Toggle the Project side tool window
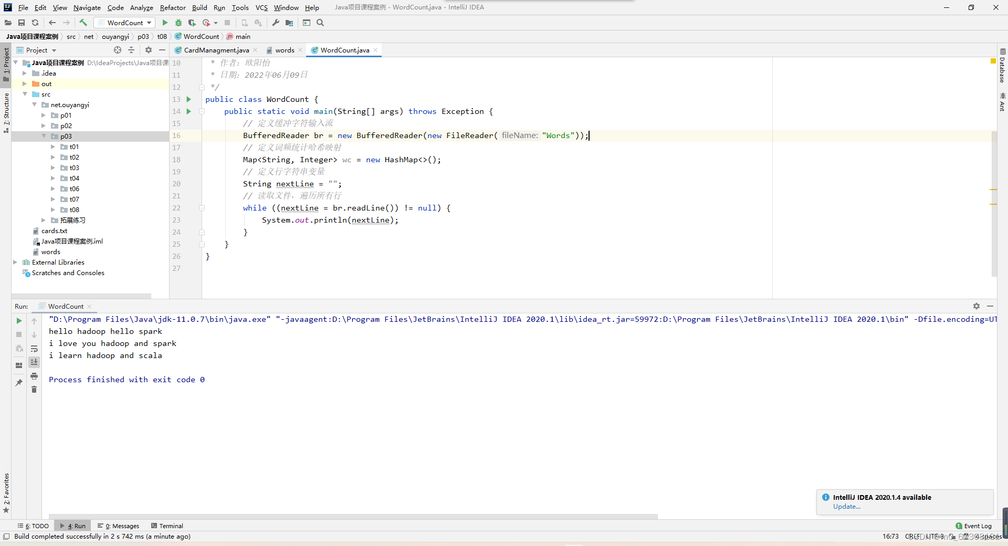Screen dimensions: 1008x546 6,64
